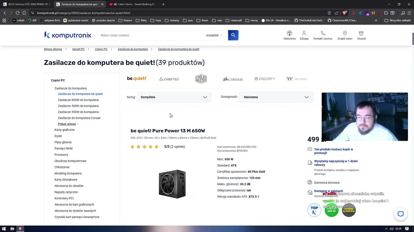The image size is (414, 232).
Task: Open the browser hamburger menu
Action: click(409, 13)
